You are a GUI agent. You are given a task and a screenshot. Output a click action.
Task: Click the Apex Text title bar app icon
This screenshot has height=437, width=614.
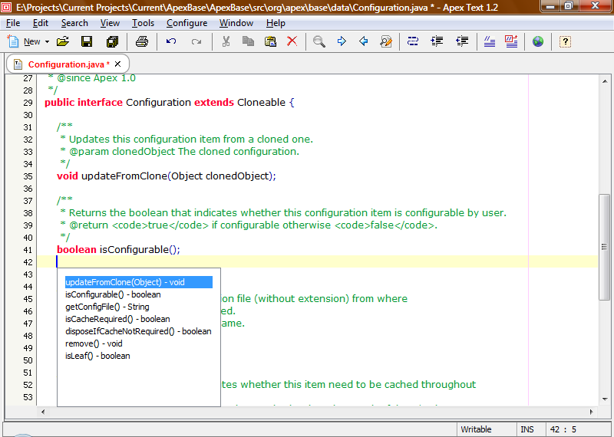point(7,7)
